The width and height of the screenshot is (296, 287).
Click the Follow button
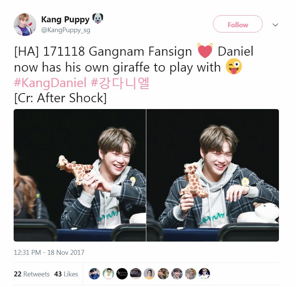[x=238, y=24]
